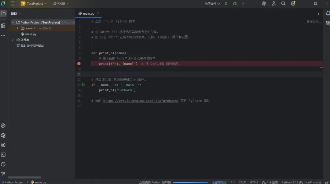Select main.py in the project tree
The width and height of the screenshot is (330, 184).
[x=31, y=34]
